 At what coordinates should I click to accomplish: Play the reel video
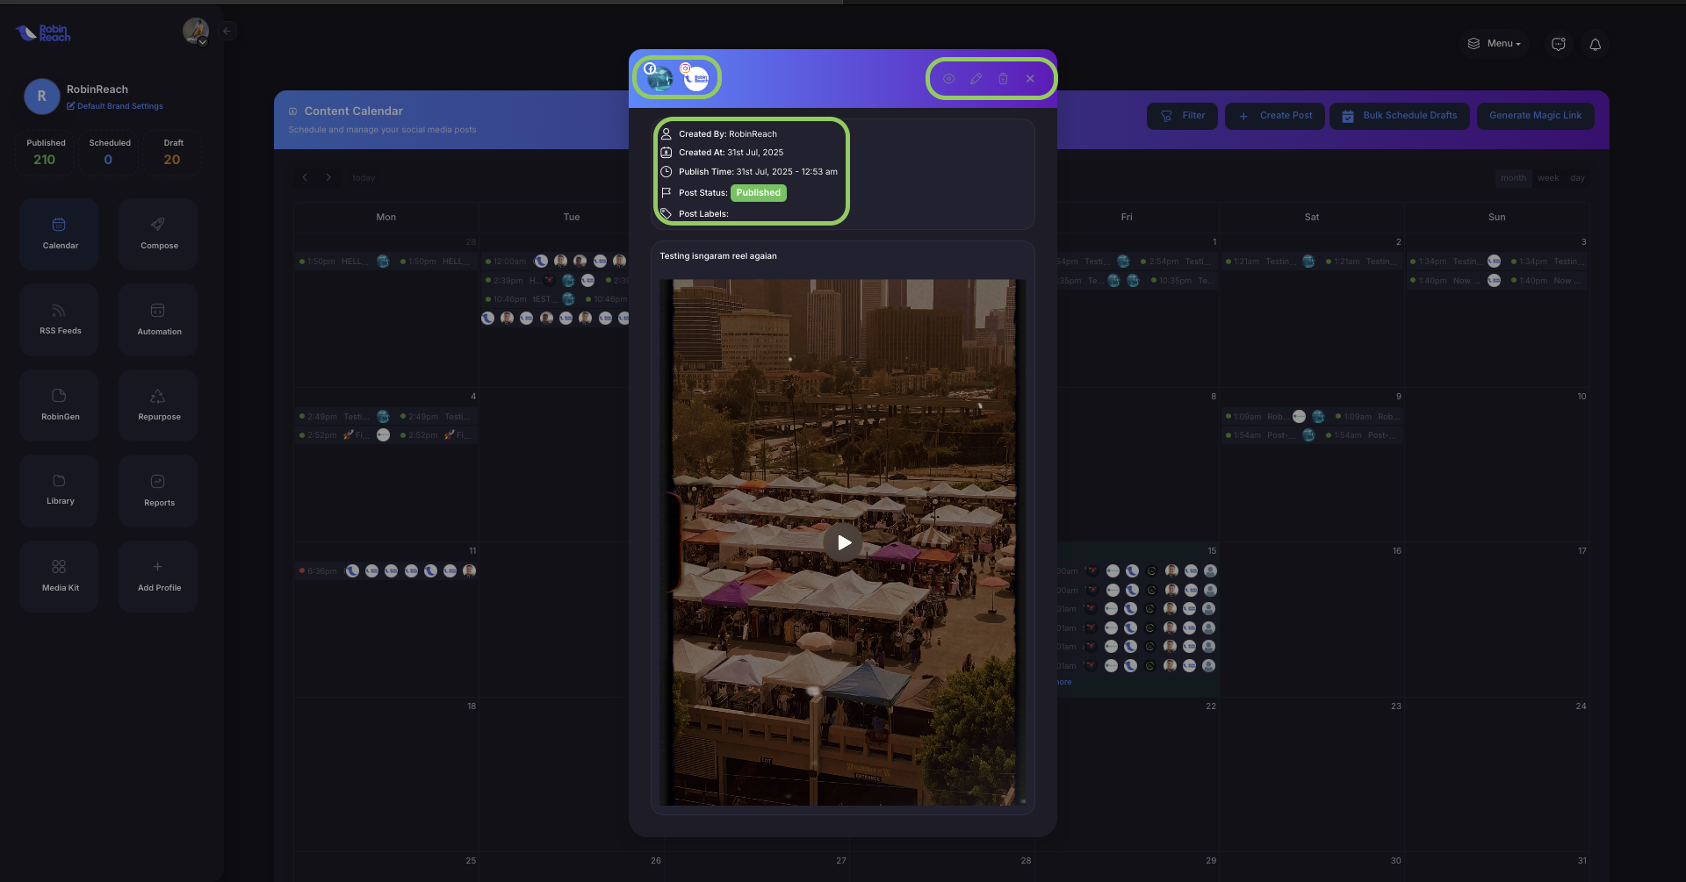tap(843, 542)
